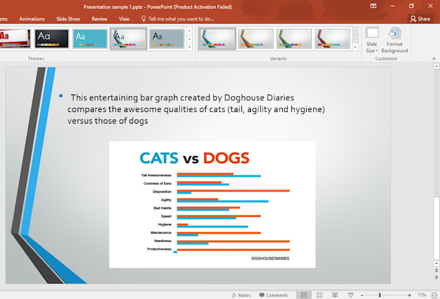Screen dimensions: 440x299
Task: Click the lightbulb Tell me icon
Action: (144, 19)
